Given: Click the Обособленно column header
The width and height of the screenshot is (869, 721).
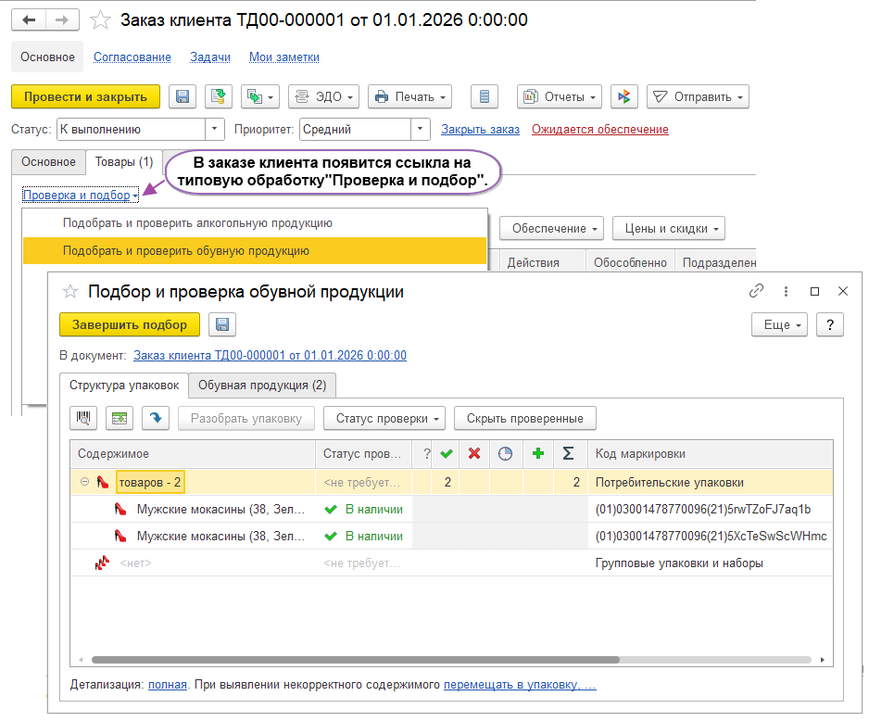Looking at the screenshot, I should pyautogui.click(x=630, y=262).
